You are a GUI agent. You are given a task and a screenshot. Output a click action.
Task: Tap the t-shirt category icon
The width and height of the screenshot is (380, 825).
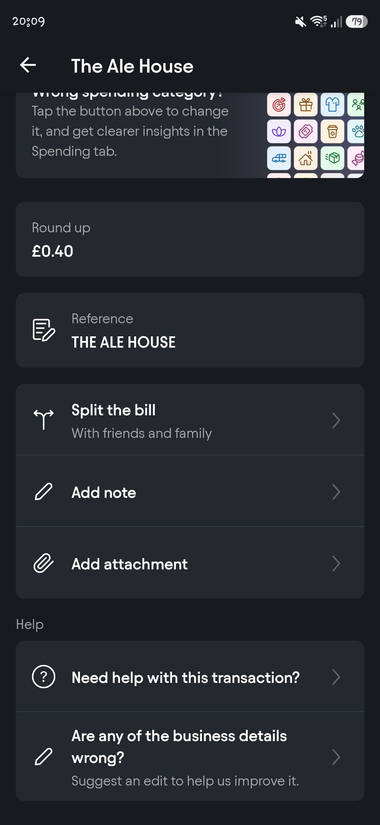[x=332, y=105]
